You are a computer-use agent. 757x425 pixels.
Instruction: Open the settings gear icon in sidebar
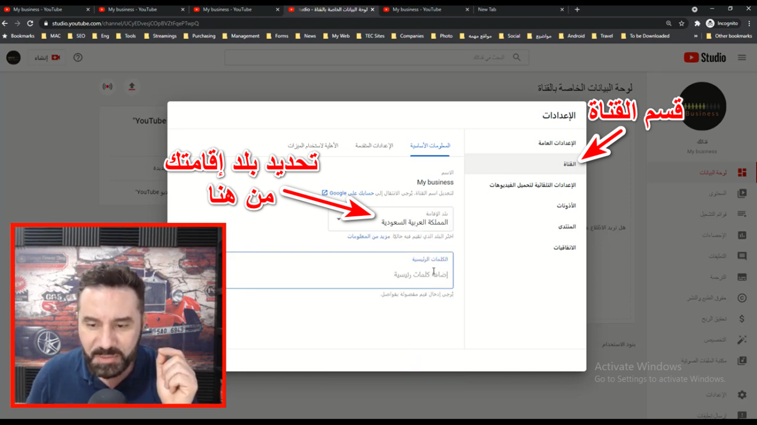741,395
